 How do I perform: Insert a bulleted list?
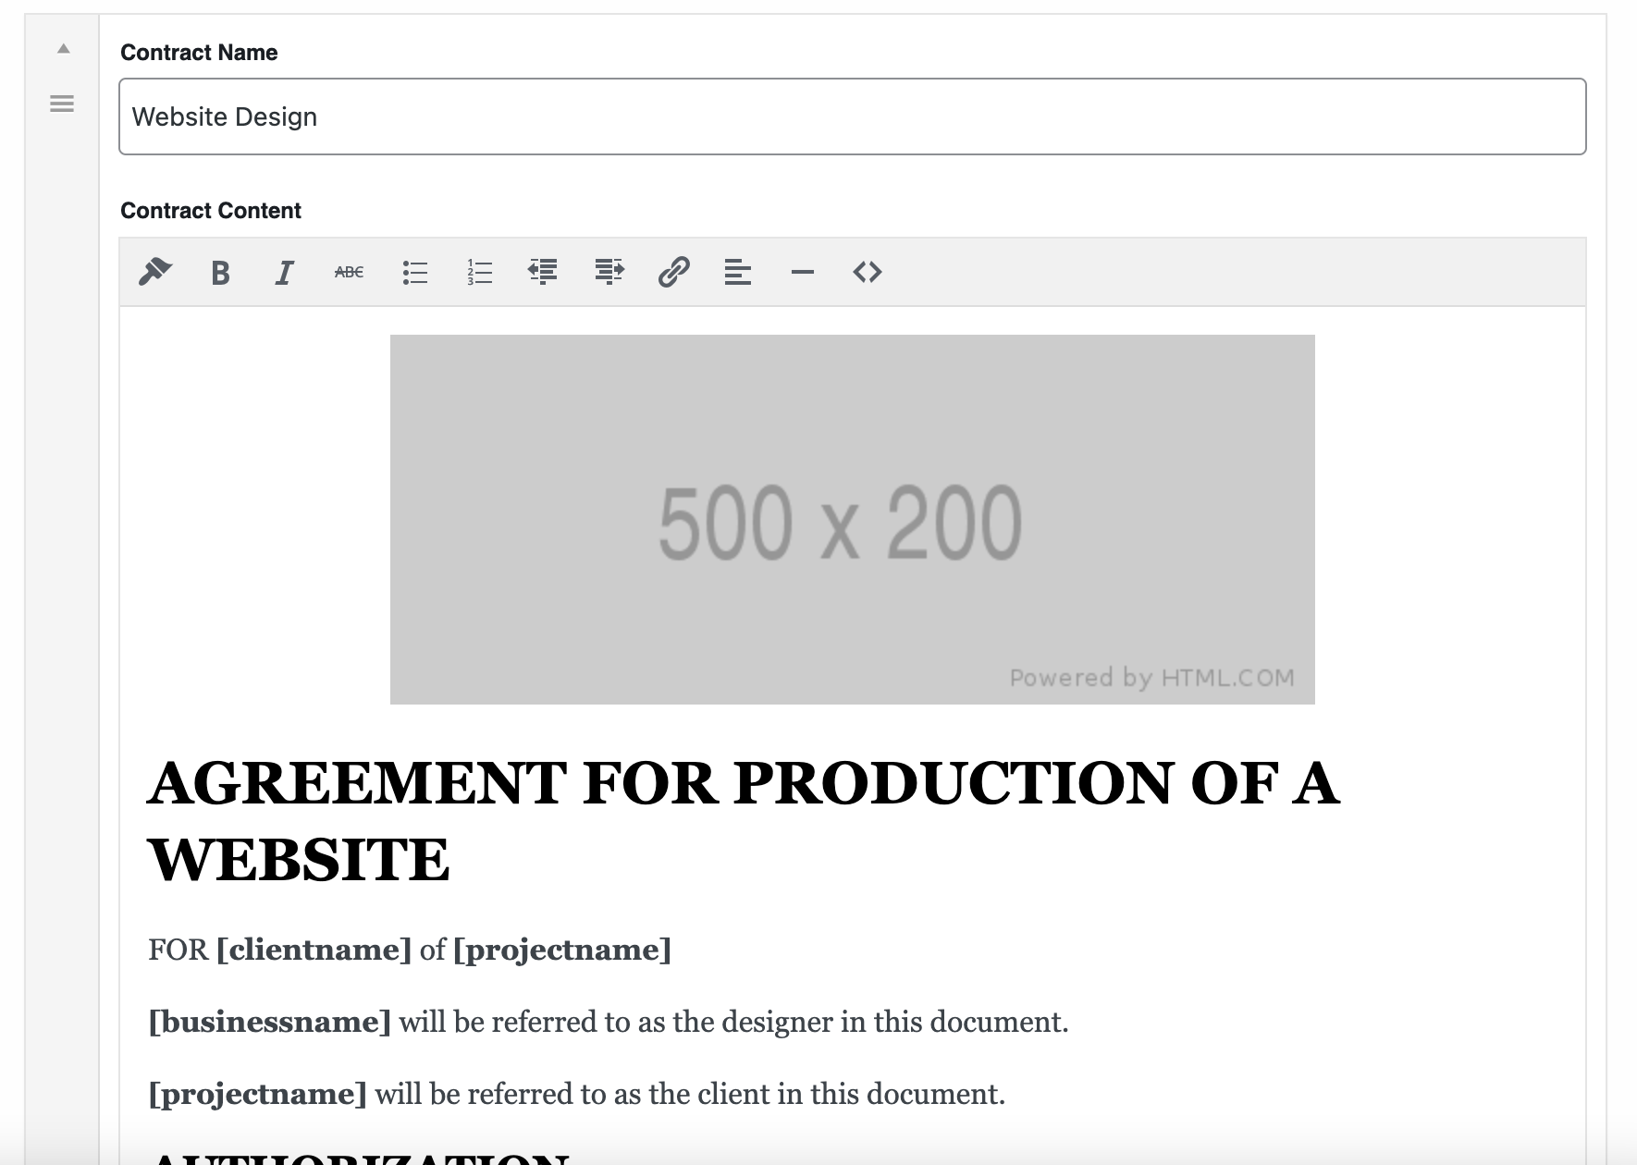pyautogui.click(x=415, y=273)
